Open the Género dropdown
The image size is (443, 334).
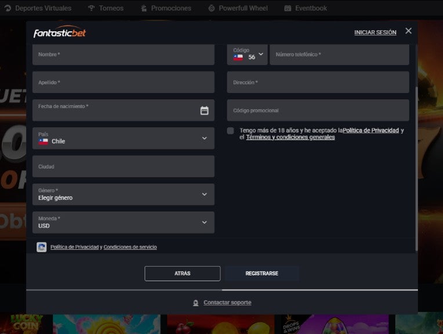click(x=124, y=194)
